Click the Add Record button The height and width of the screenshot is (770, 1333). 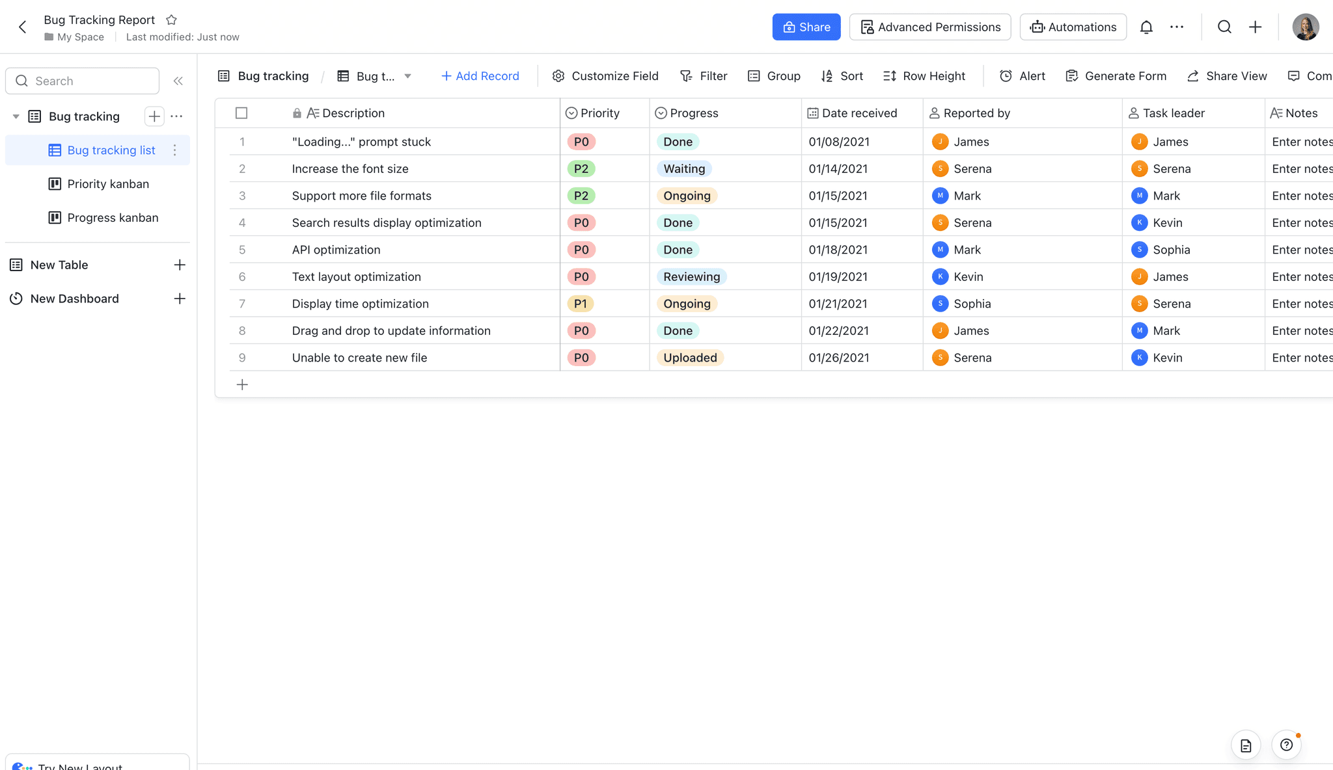coord(480,76)
